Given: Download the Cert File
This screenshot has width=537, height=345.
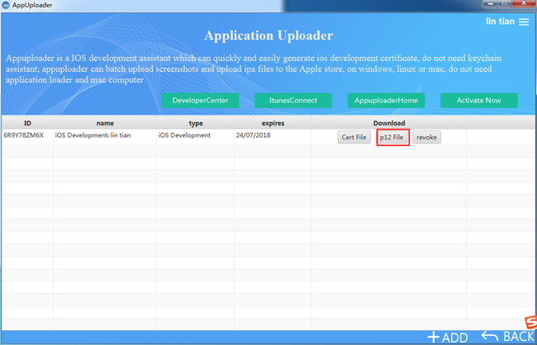Looking at the screenshot, I should (354, 137).
